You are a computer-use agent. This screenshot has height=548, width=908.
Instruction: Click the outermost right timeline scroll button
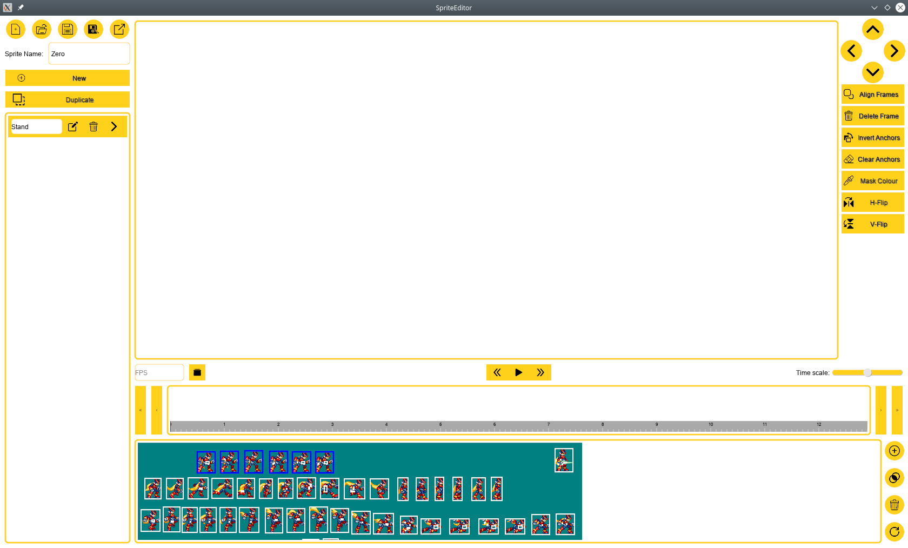897,410
